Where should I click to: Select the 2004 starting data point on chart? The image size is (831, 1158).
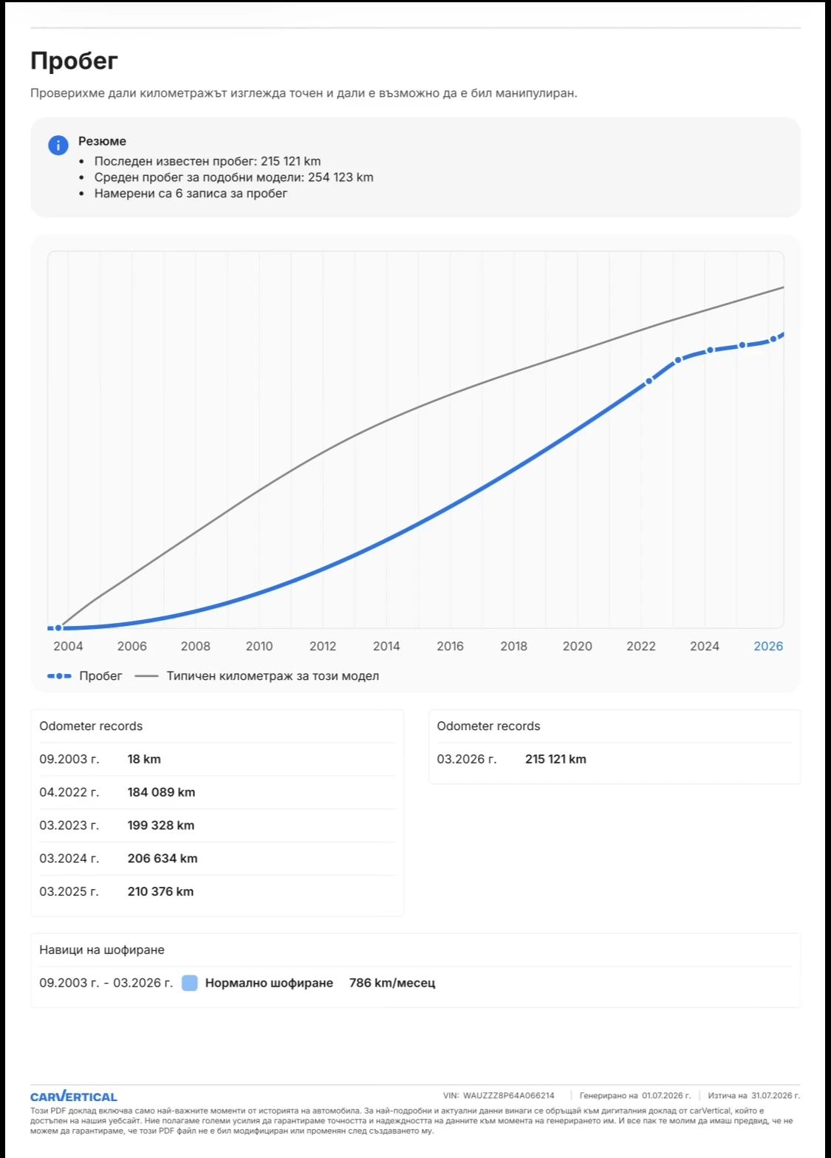(x=58, y=628)
